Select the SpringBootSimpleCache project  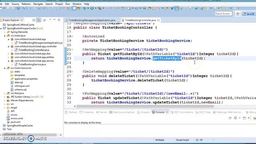point(20,126)
